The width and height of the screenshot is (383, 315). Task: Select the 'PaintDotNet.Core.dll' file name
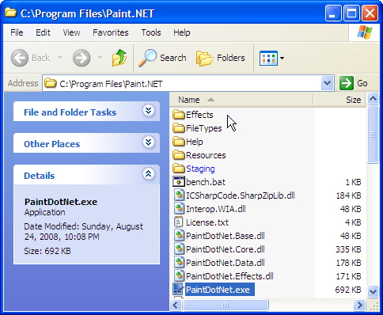(226, 249)
